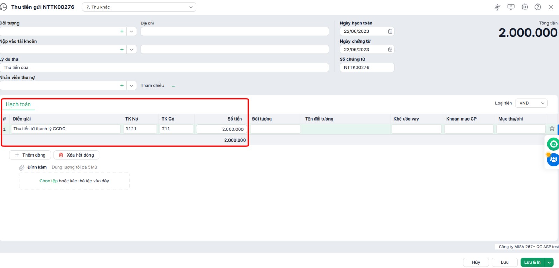
Task: Focus the Lý do thu field
Action: [164, 67]
